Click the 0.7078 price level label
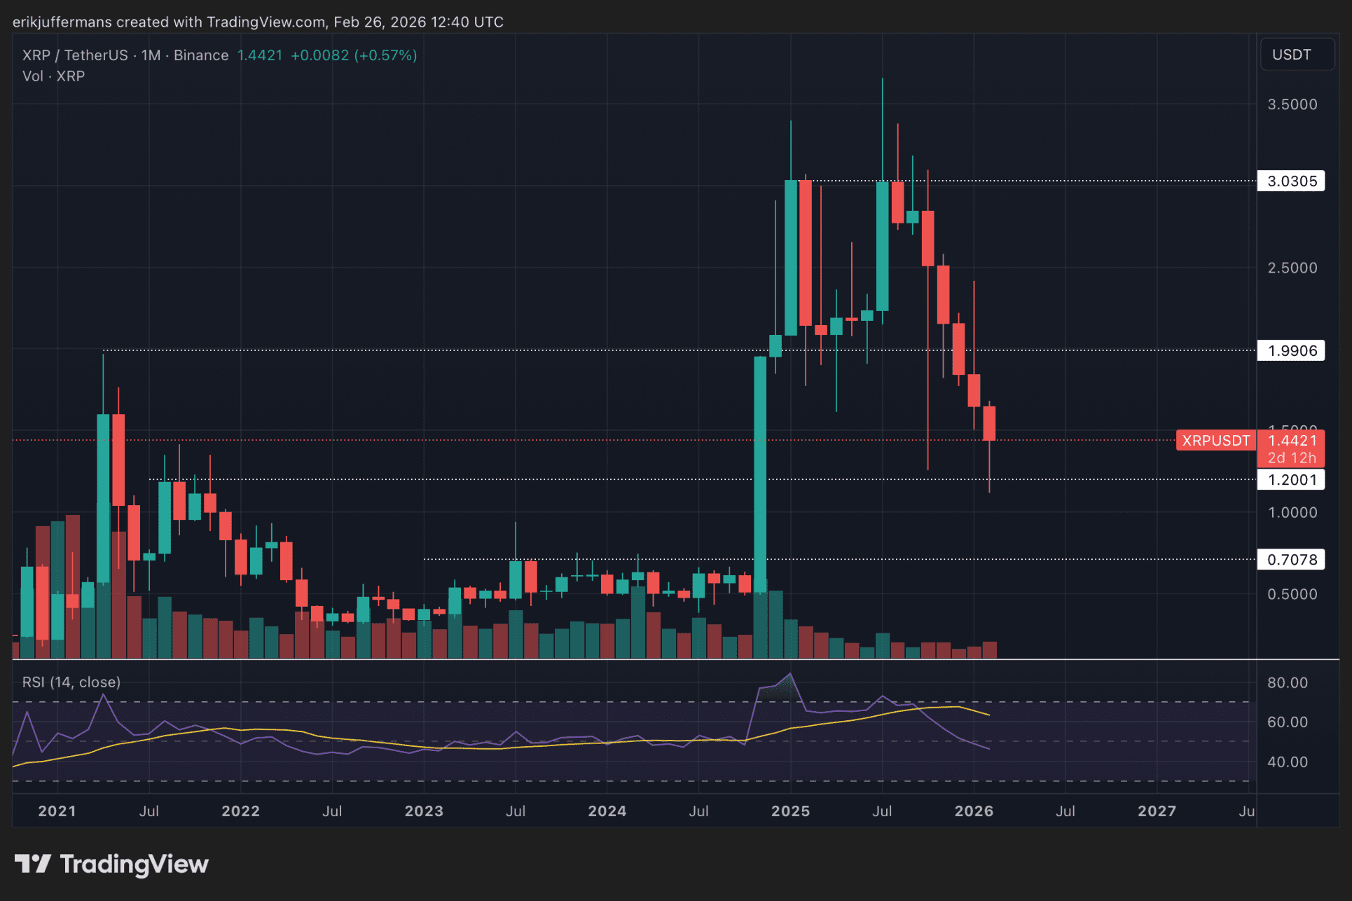Viewport: 1352px width, 901px height. click(x=1291, y=559)
